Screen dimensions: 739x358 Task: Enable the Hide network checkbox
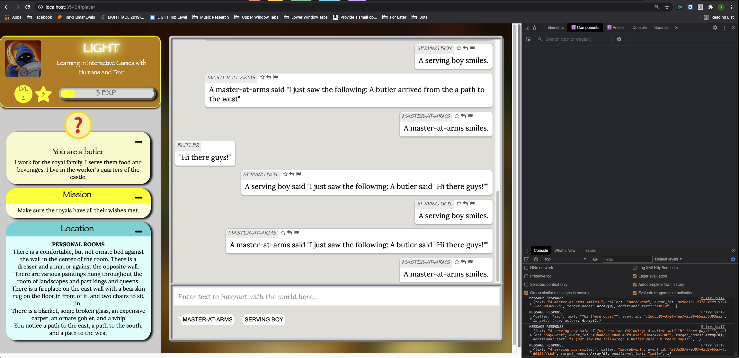pyautogui.click(x=526, y=268)
